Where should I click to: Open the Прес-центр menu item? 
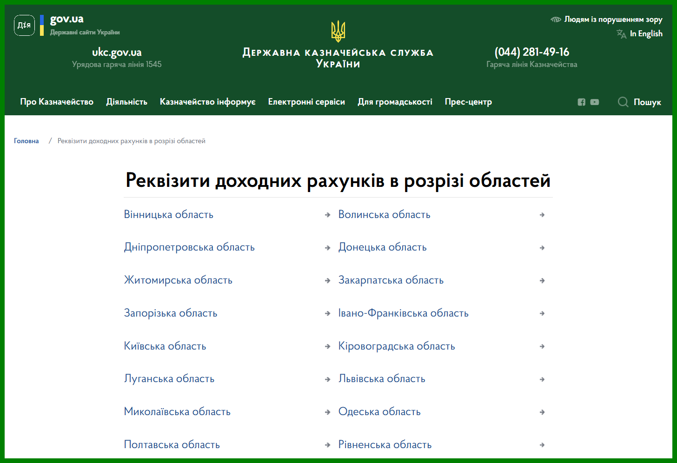pyautogui.click(x=468, y=102)
